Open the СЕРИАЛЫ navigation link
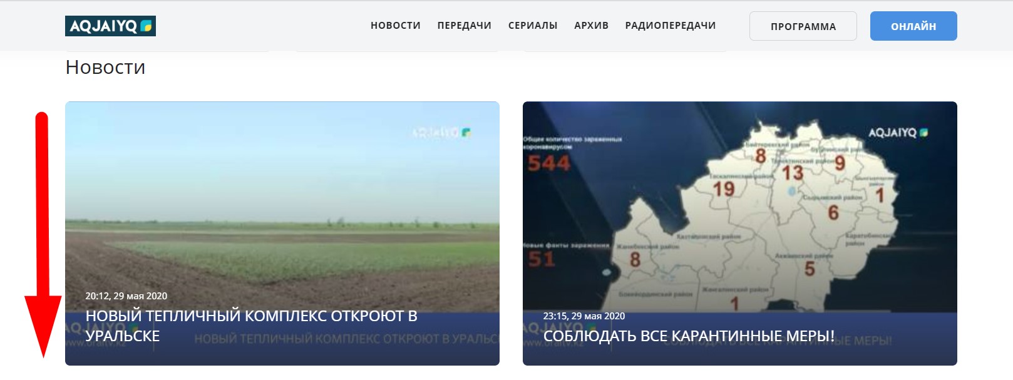This screenshot has width=1013, height=380. click(x=532, y=26)
